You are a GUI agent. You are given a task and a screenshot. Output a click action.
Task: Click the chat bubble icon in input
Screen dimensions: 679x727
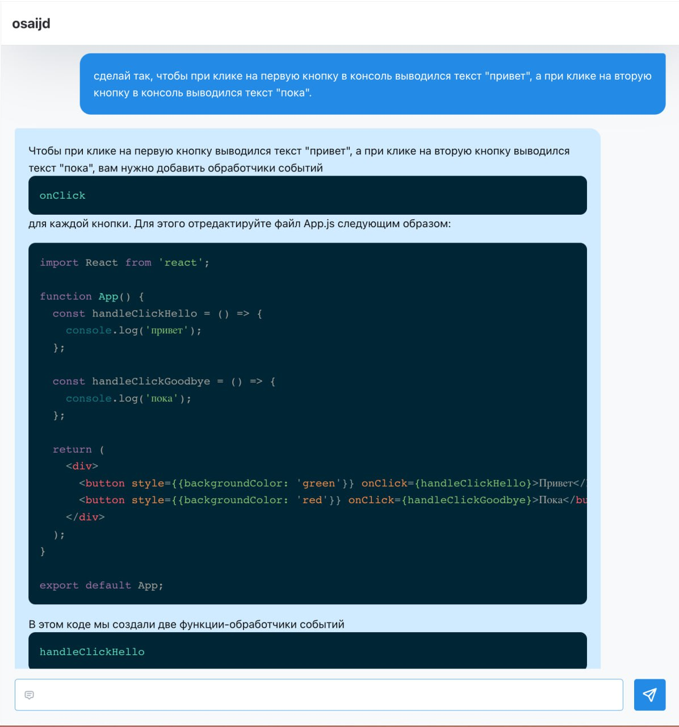[30, 695]
